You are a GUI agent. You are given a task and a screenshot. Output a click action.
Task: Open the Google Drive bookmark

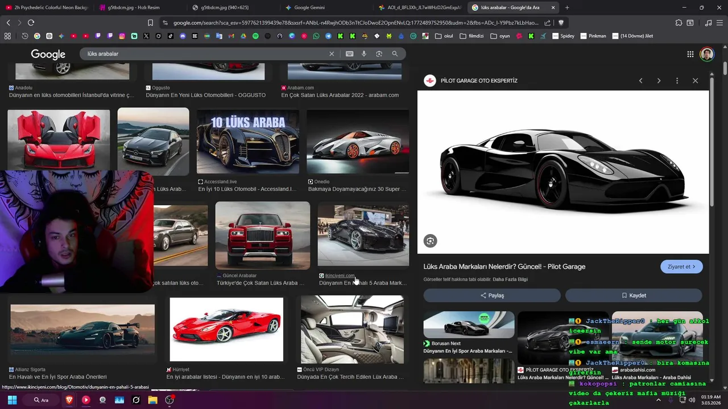pyautogui.click(x=243, y=36)
